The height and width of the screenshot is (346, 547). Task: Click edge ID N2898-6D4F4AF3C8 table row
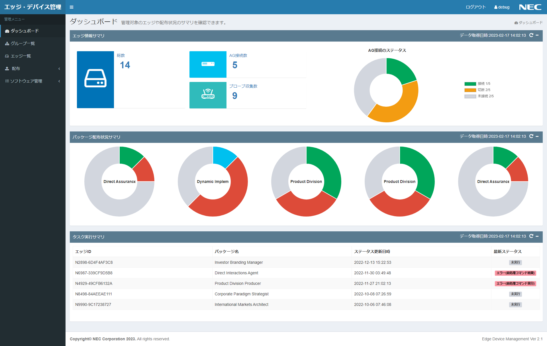point(94,262)
